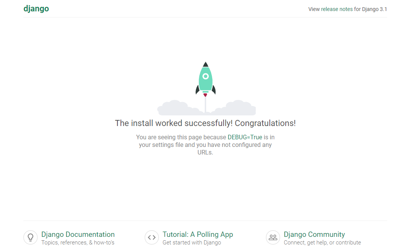Image resolution: width=413 pixels, height=249 pixels.
Task: Click 'The install worked successfully! Congratulations!' heading
Action: 205,123
